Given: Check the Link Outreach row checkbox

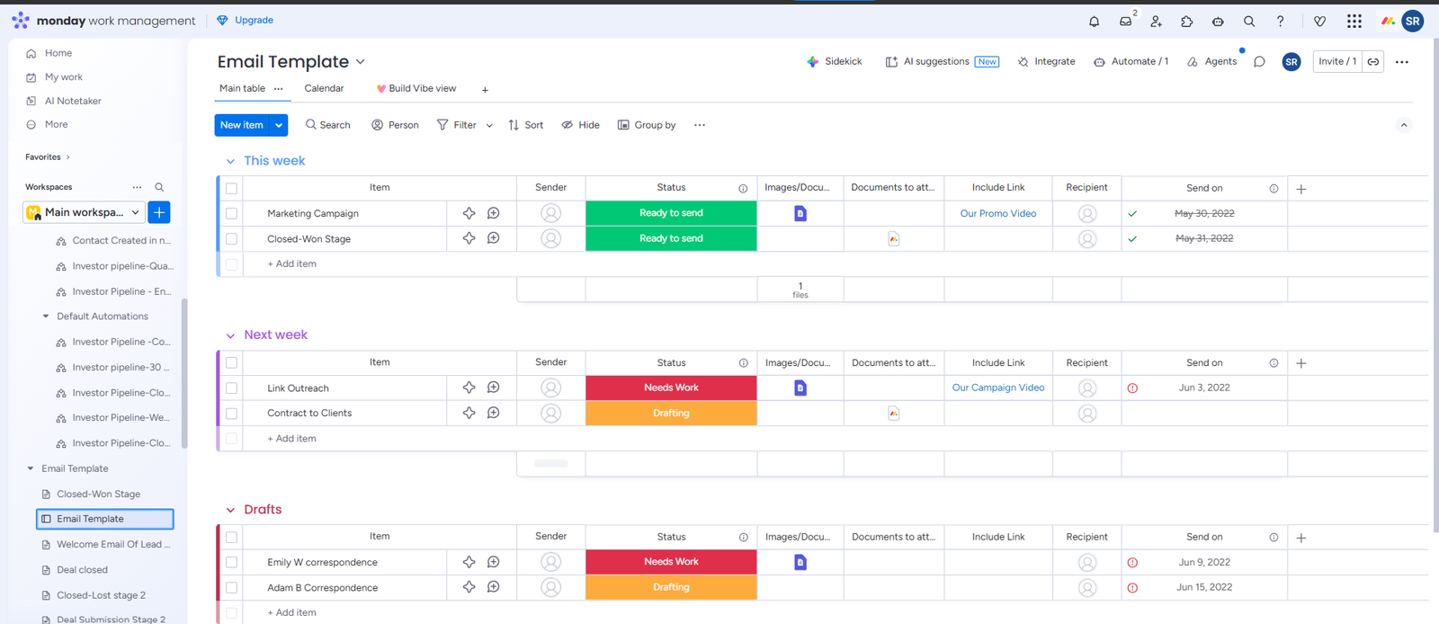Looking at the screenshot, I should point(231,388).
